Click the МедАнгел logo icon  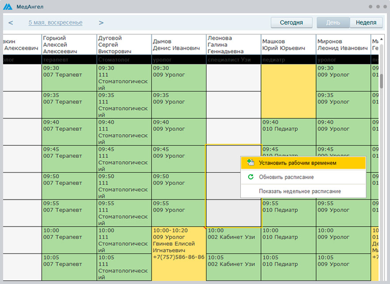click(8, 7)
